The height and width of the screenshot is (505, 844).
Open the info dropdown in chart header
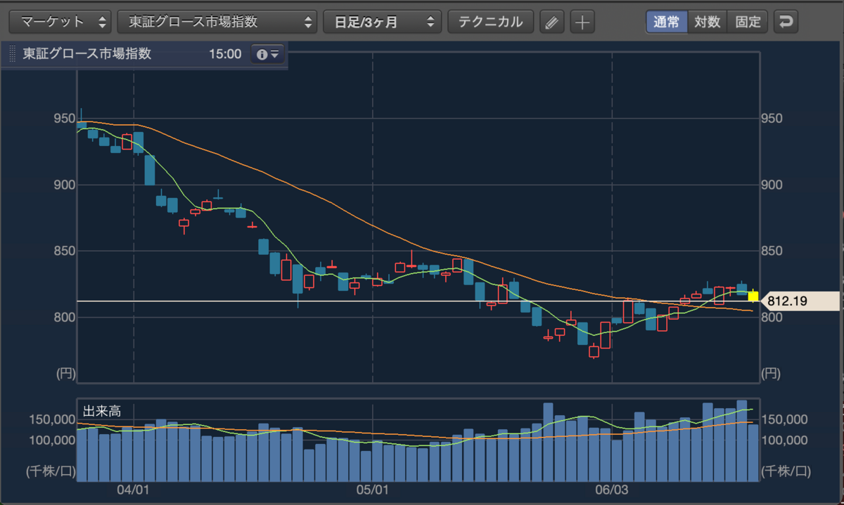coord(268,54)
